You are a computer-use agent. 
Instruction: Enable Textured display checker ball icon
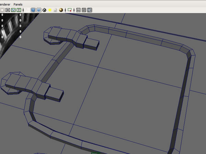44,10
